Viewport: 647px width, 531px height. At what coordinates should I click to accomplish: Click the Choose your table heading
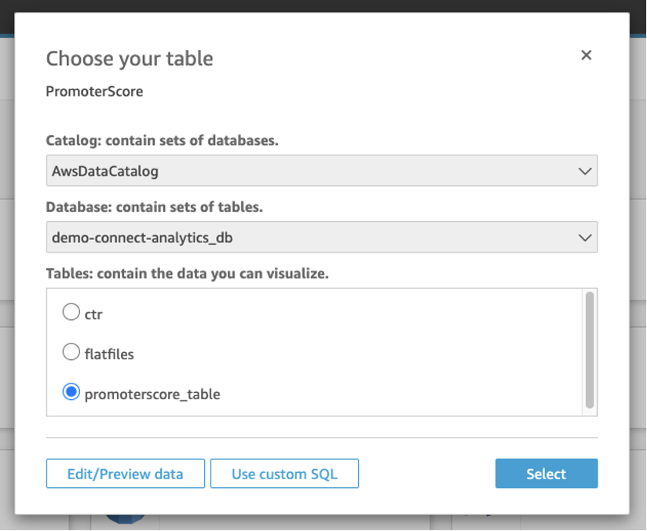[130, 59]
